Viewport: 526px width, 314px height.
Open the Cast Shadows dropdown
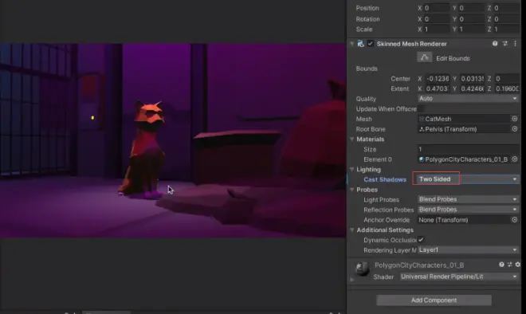click(469, 179)
